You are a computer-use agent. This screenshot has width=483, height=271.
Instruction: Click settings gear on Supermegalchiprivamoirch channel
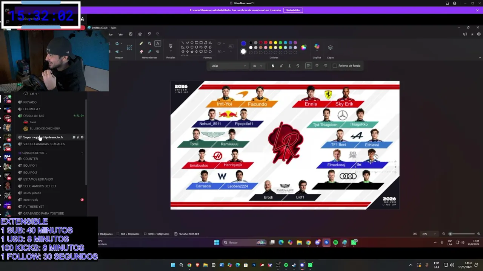(82, 137)
